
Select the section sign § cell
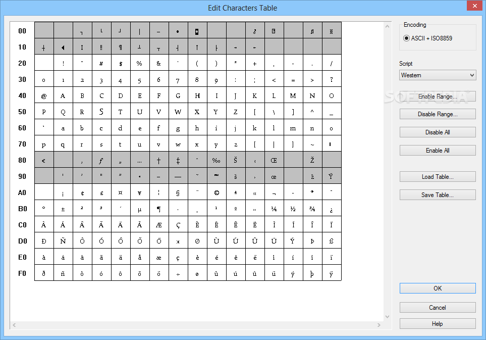tap(178, 192)
